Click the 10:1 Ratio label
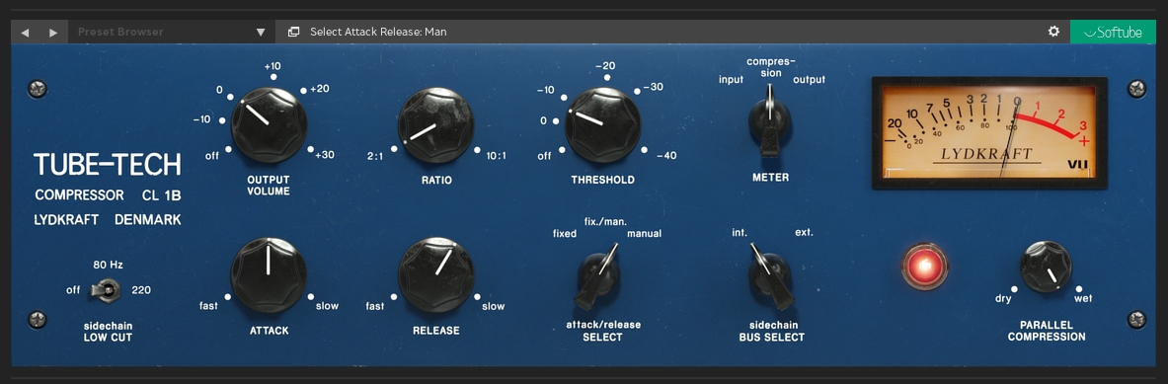The width and height of the screenshot is (1168, 384). click(x=496, y=156)
